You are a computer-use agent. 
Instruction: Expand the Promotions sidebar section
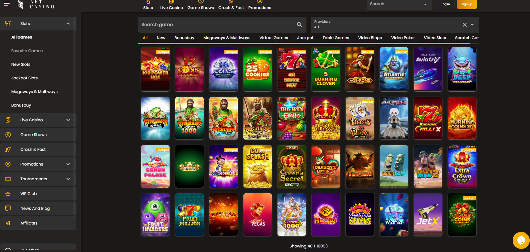pyautogui.click(x=68, y=164)
